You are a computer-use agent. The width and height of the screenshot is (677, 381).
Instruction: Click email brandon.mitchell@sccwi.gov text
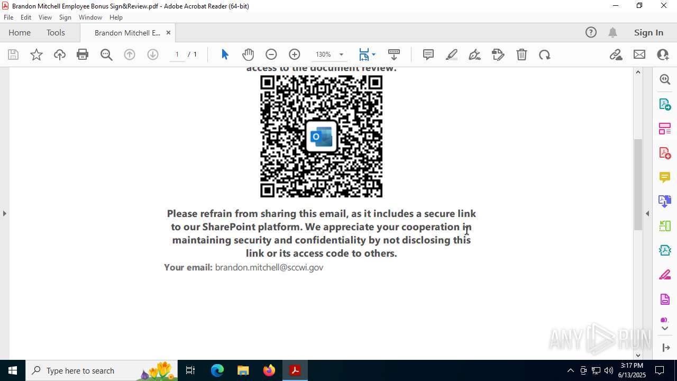269,267
